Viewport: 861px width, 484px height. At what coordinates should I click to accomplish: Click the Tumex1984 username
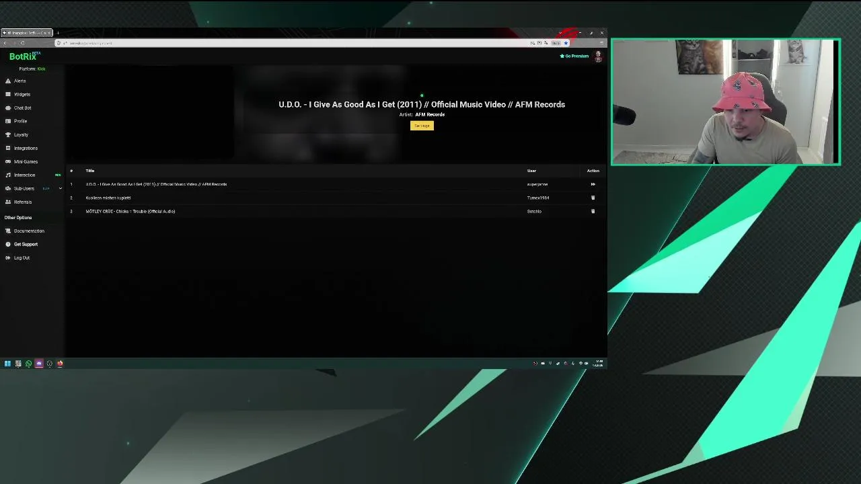click(538, 198)
